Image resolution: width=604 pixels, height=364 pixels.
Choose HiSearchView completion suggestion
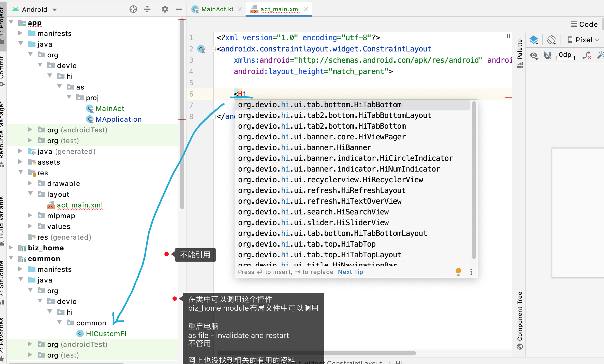coord(353,212)
